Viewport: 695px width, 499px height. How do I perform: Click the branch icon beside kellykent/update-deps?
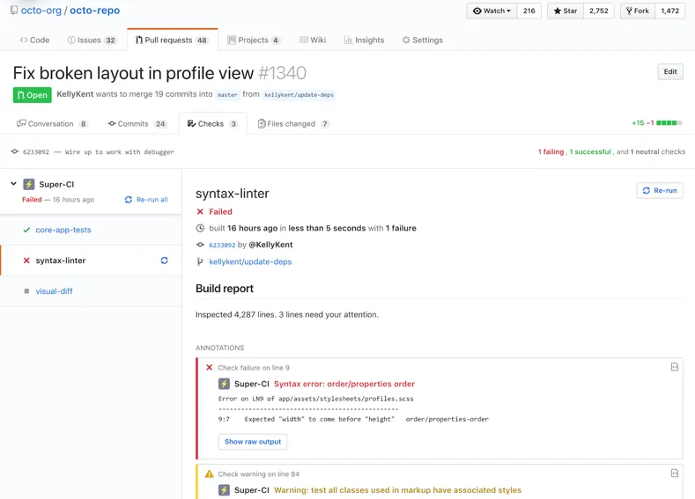[x=200, y=261]
